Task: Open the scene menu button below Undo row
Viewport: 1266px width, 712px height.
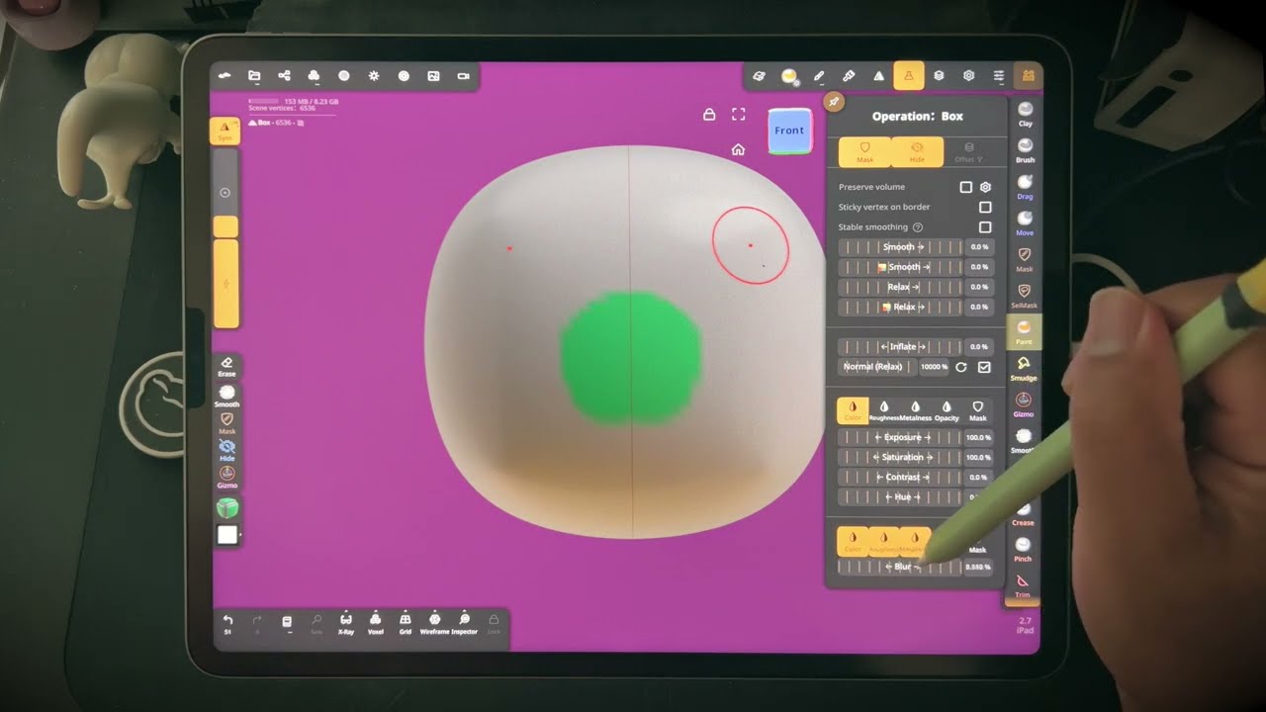Action: pyautogui.click(x=287, y=623)
